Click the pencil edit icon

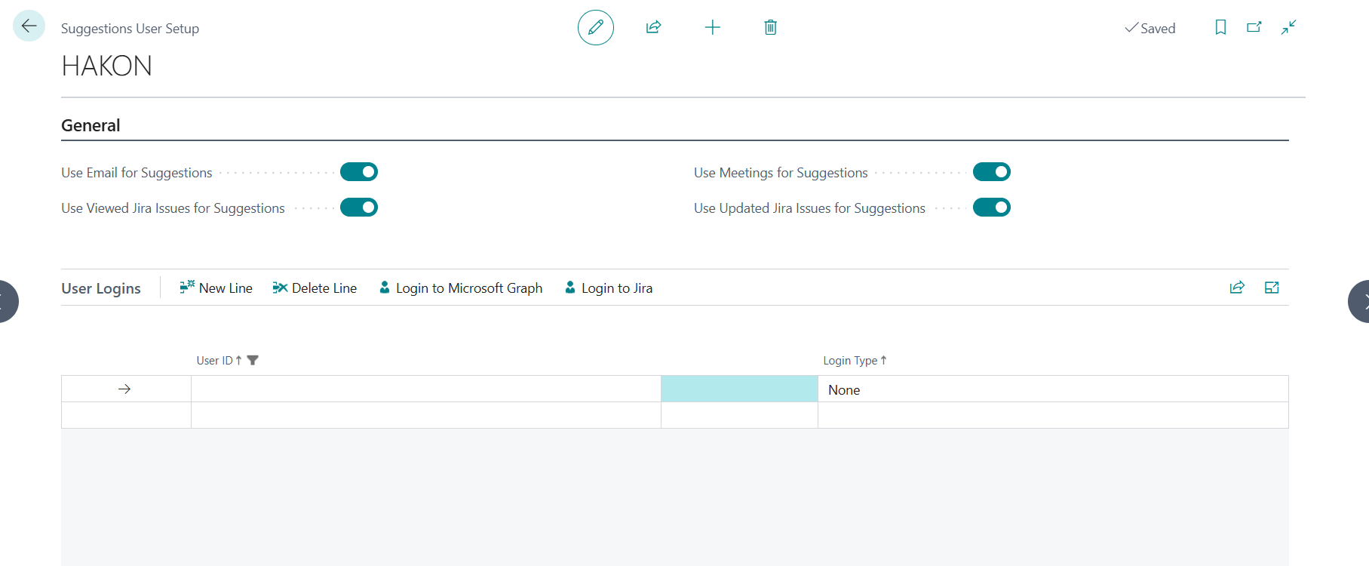(x=595, y=28)
